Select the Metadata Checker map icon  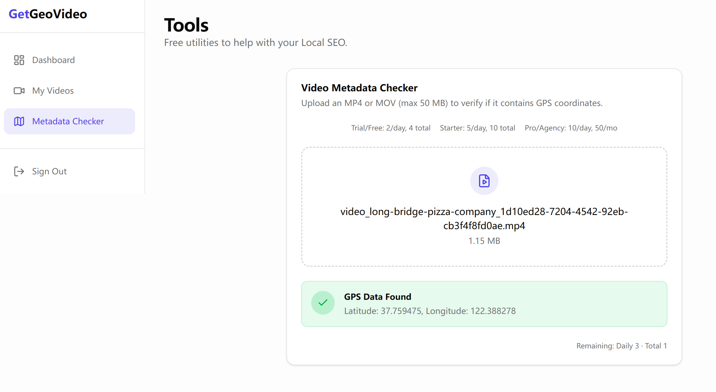[19, 121]
